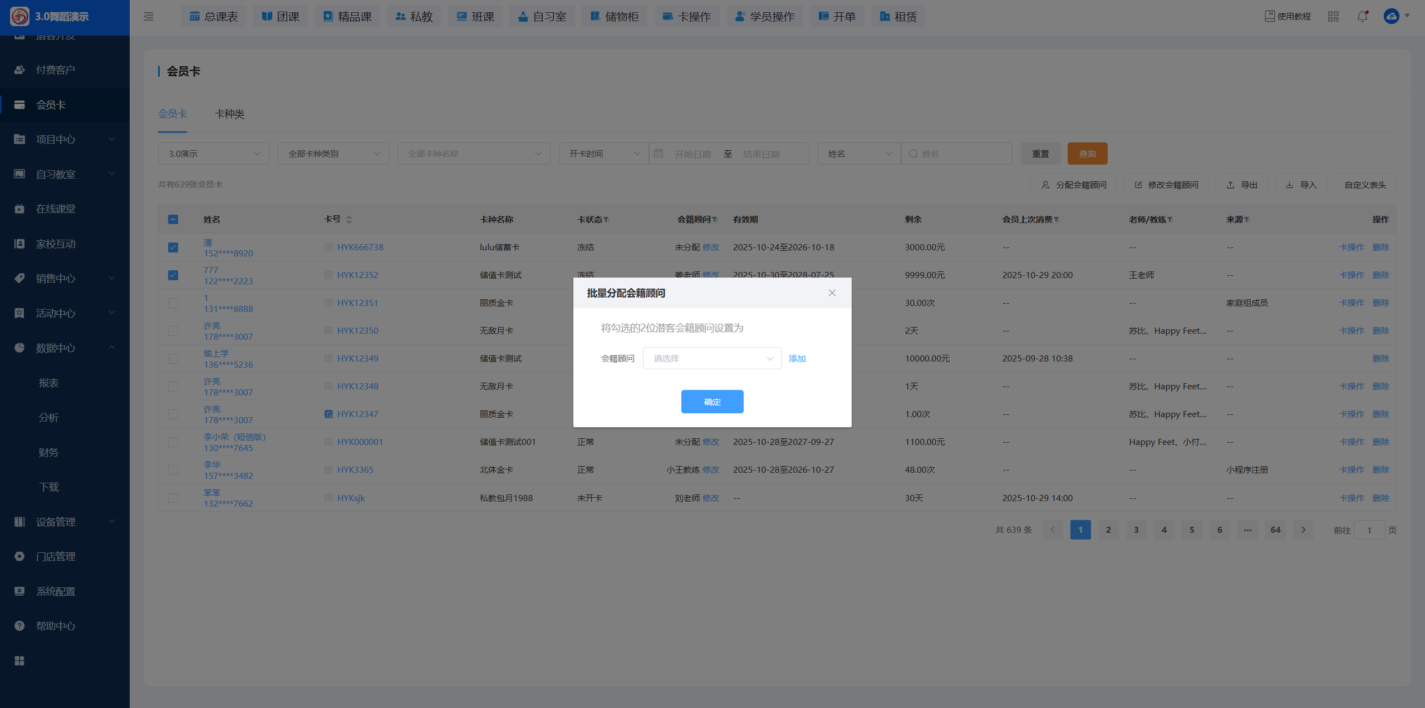
Task: Collapse sidebar with hamburger menu icon
Action: [148, 17]
